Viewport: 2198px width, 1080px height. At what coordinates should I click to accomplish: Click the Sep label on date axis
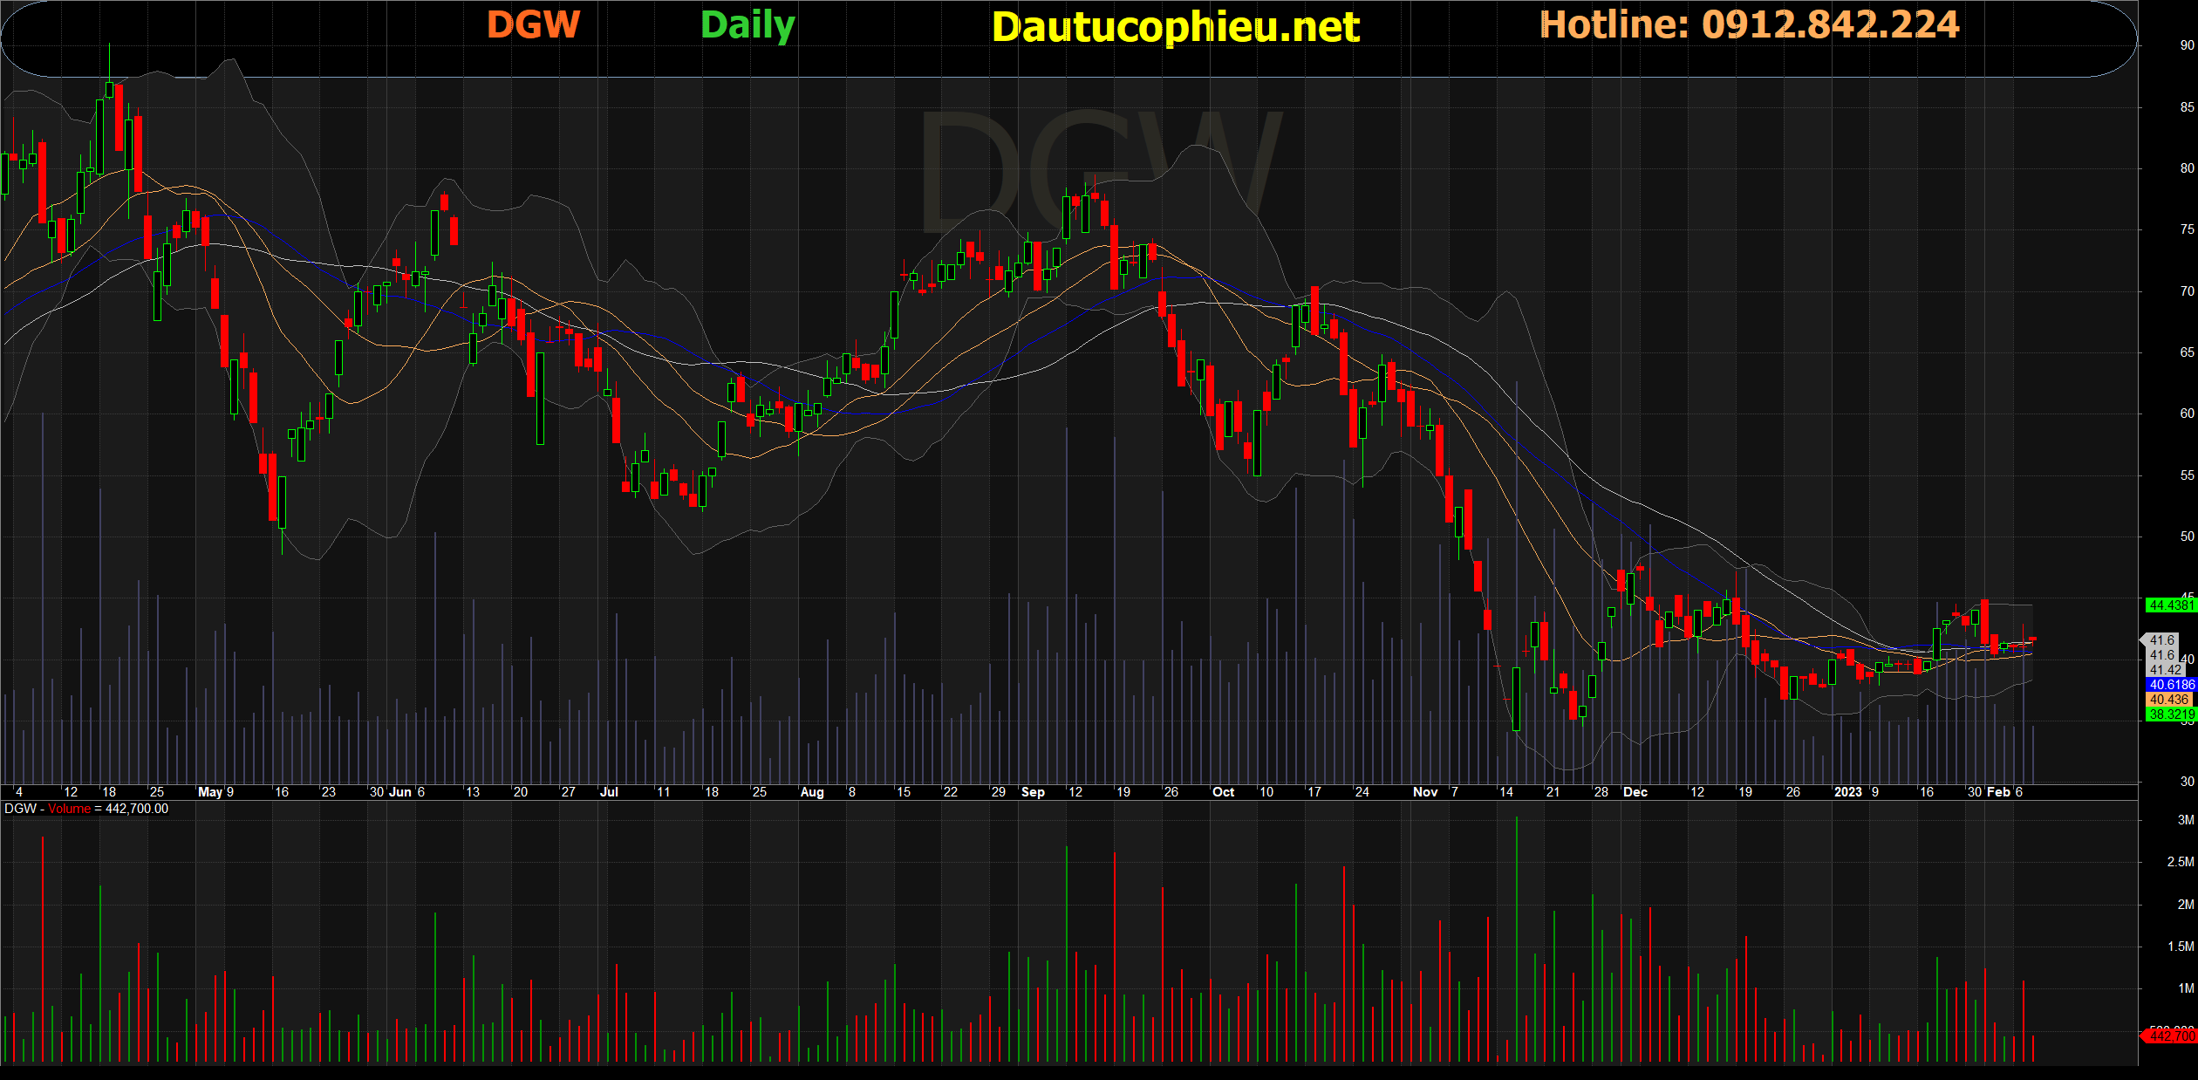(x=1033, y=792)
